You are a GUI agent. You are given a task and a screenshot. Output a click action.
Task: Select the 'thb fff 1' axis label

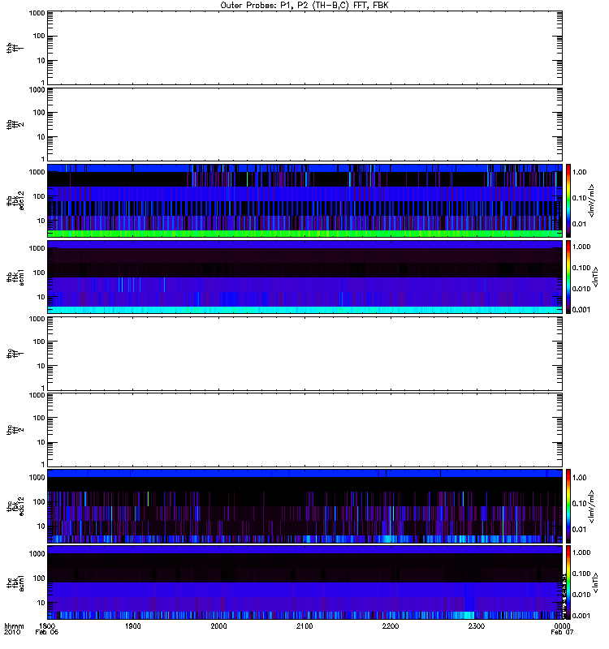(15, 48)
